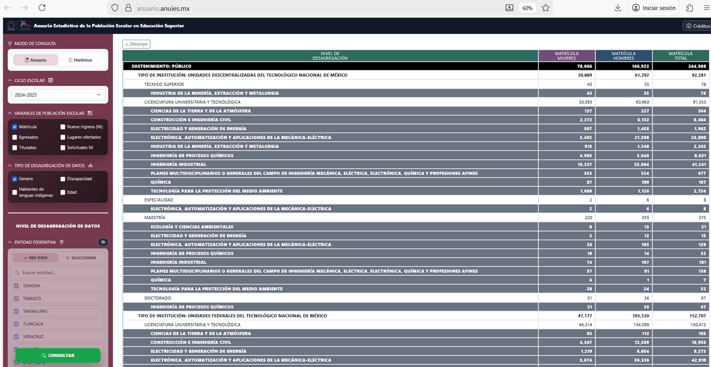Hide the Entidad Federativa filter with eye icon
The height and width of the screenshot is (367, 711).
tap(102, 242)
